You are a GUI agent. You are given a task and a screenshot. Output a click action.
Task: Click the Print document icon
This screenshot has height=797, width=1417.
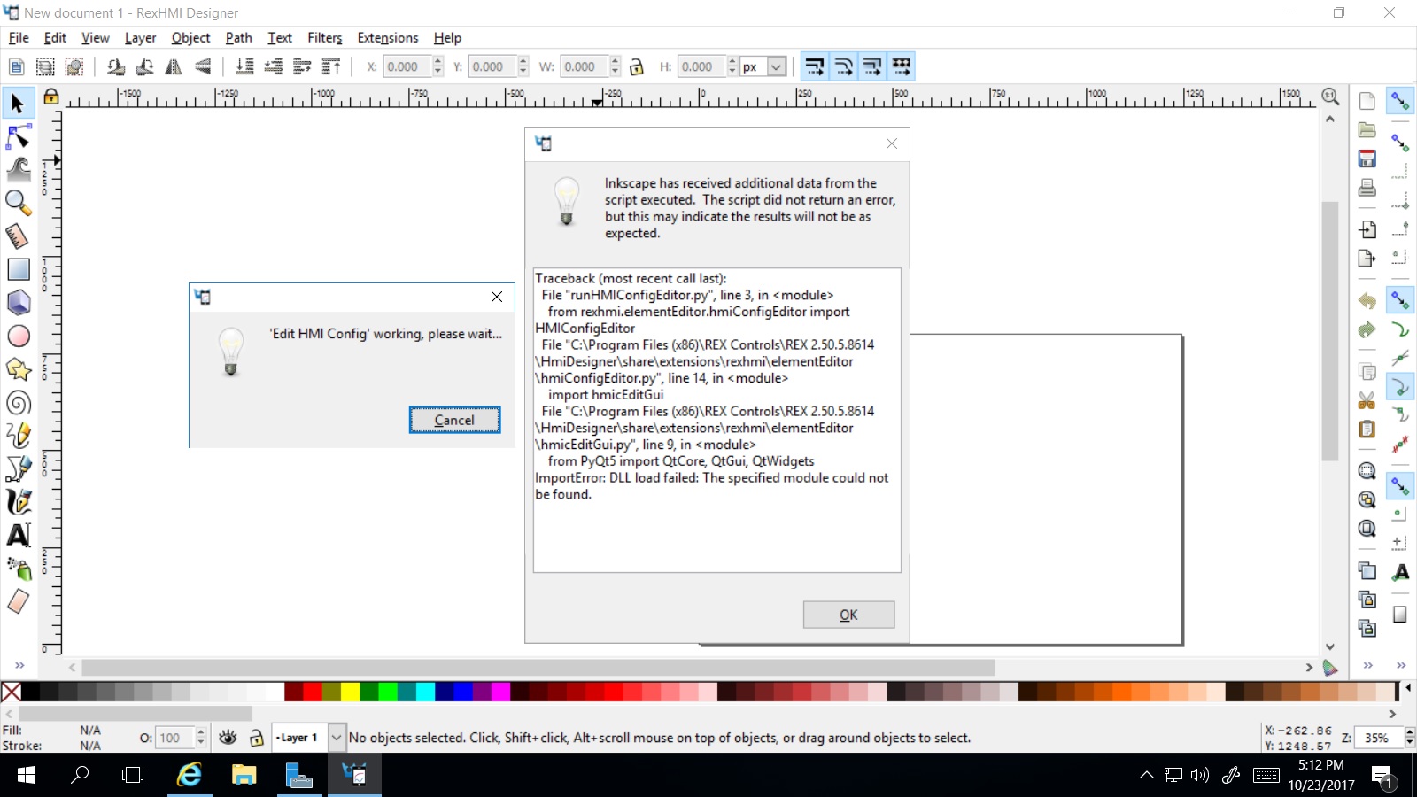pyautogui.click(x=1367, y=188)
